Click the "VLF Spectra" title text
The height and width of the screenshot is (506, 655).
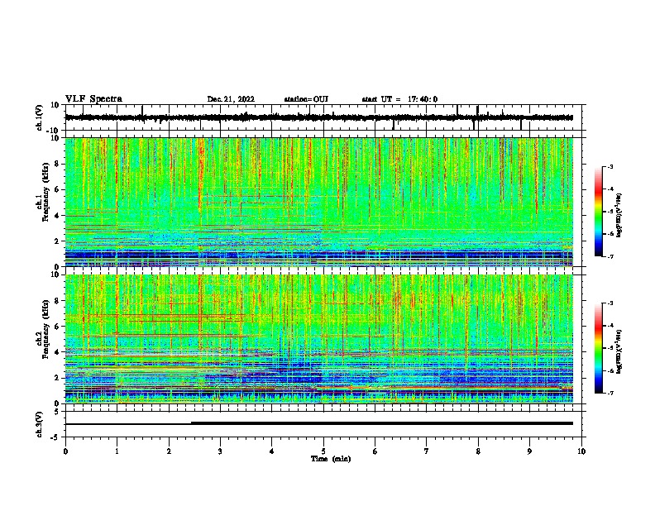point(93,99)
